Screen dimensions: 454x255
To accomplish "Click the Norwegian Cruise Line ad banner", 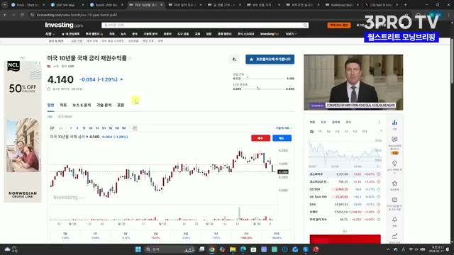I will click(x=23, y=132).
